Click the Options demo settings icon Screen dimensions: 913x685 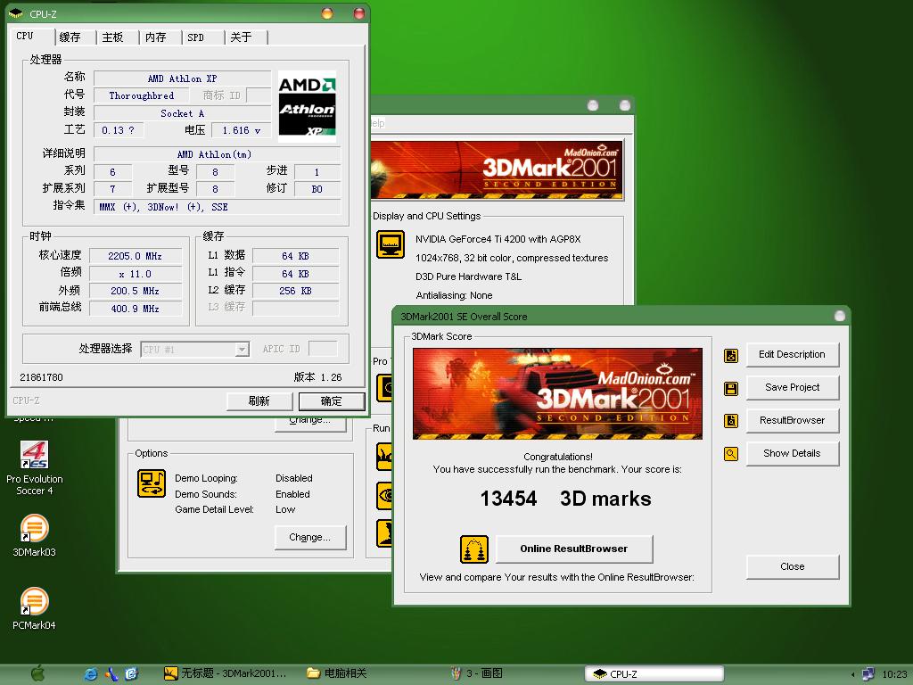point(152,483)
